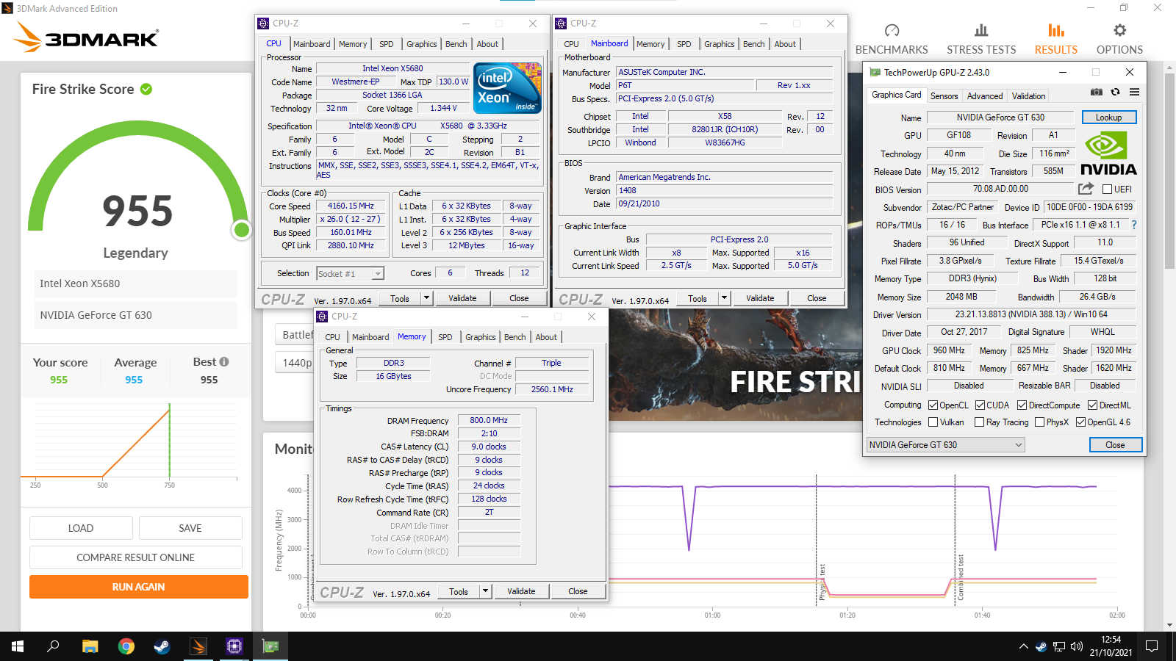Click the green score gauge knob
This screenshot has width=1176, height=661.
pyautogui.click(x=241, y=230)
